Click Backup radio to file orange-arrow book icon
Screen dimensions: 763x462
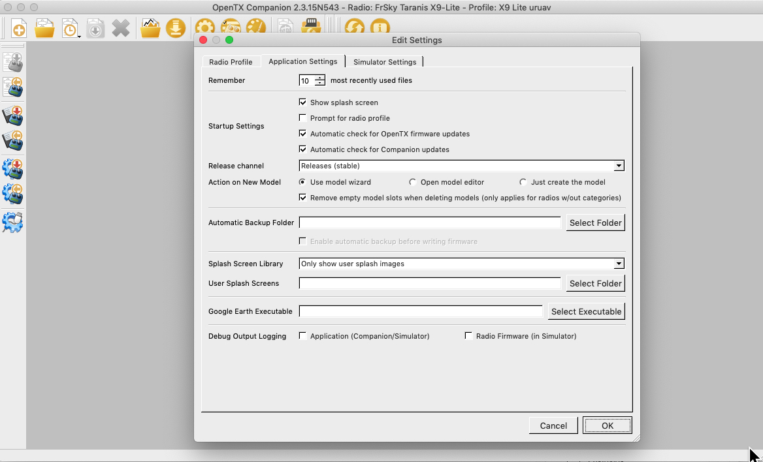click(x=12, y=140)
